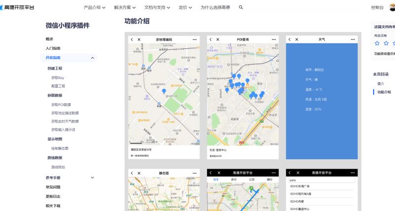Open 获取POI数据 in the sidebar
395x211 pixels.
tap(61, 105)
